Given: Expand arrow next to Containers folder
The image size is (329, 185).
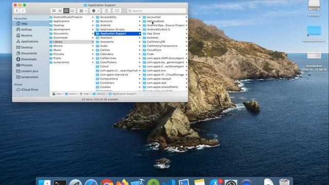Looking at the screenshot, I should pyautogui.click(x=140, y=83).
